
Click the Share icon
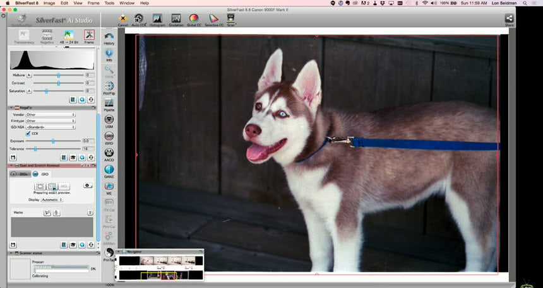pos(509,20)
